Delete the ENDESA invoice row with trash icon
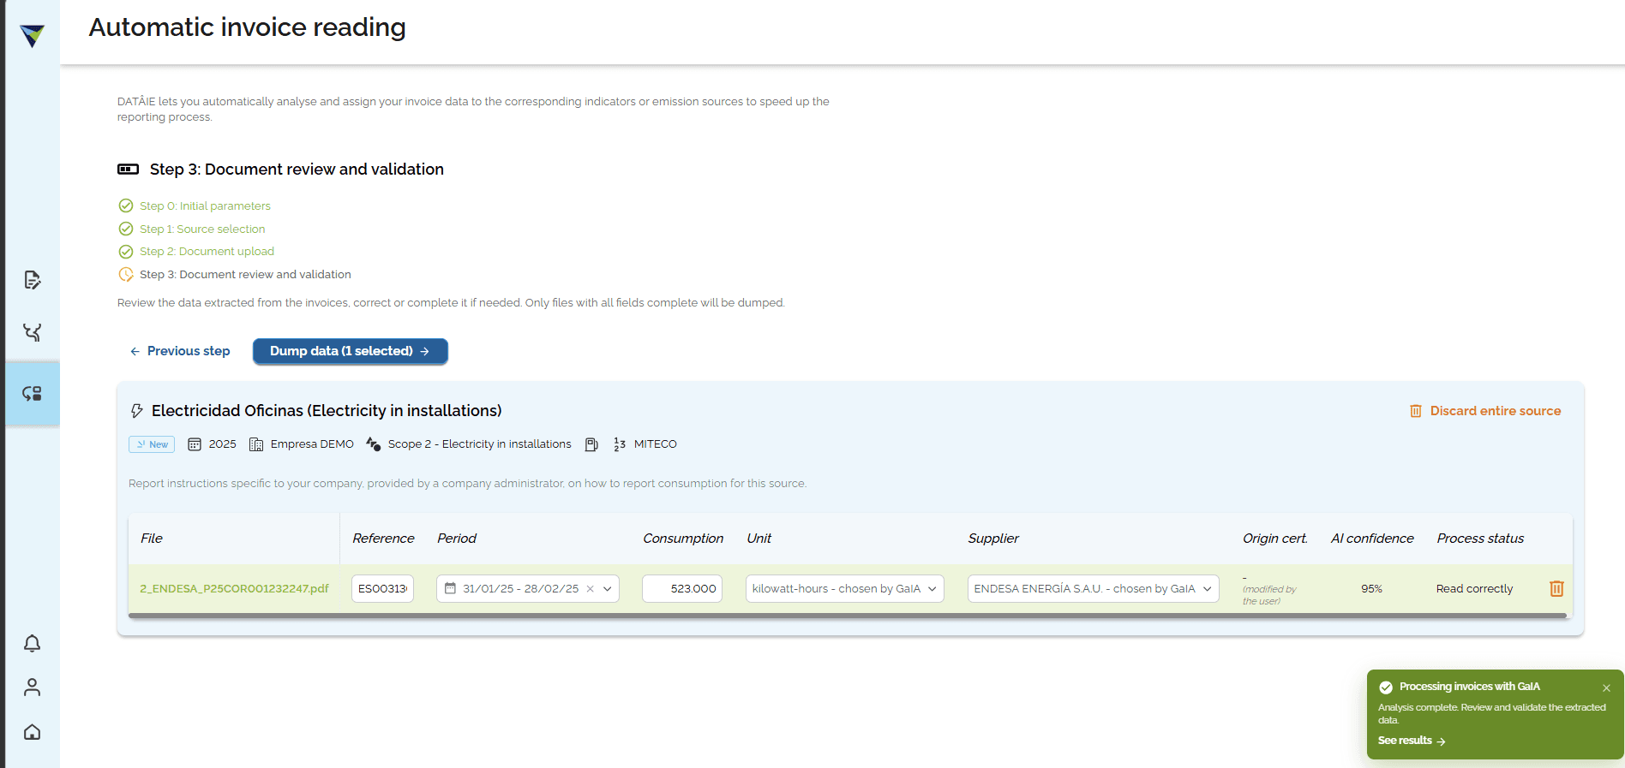Viewport: 1625px width, 768px height. [1556, 588]
